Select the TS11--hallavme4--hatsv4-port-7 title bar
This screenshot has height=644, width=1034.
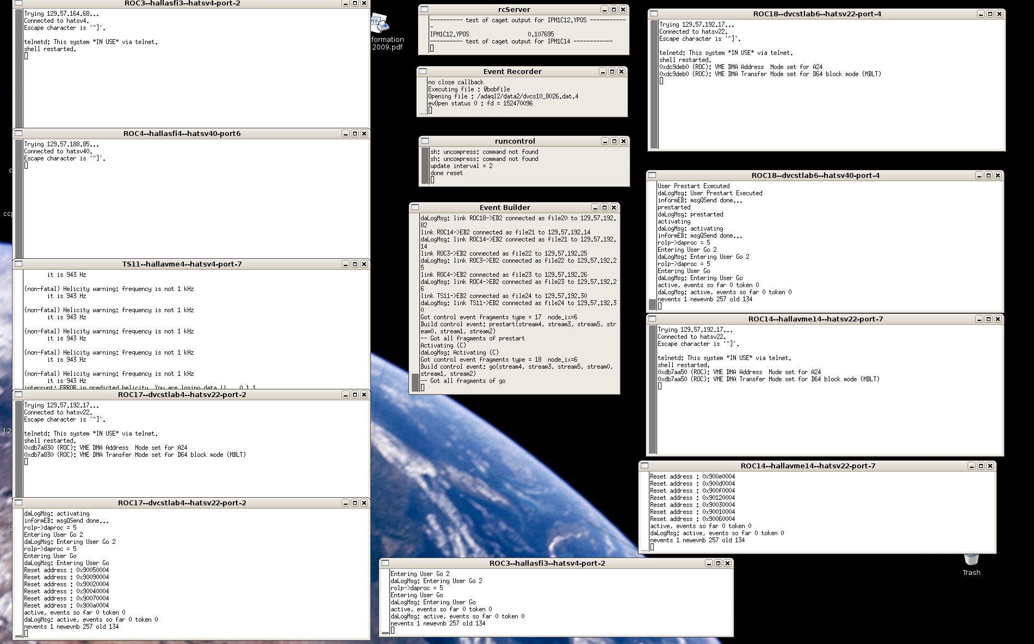(182, 264)
